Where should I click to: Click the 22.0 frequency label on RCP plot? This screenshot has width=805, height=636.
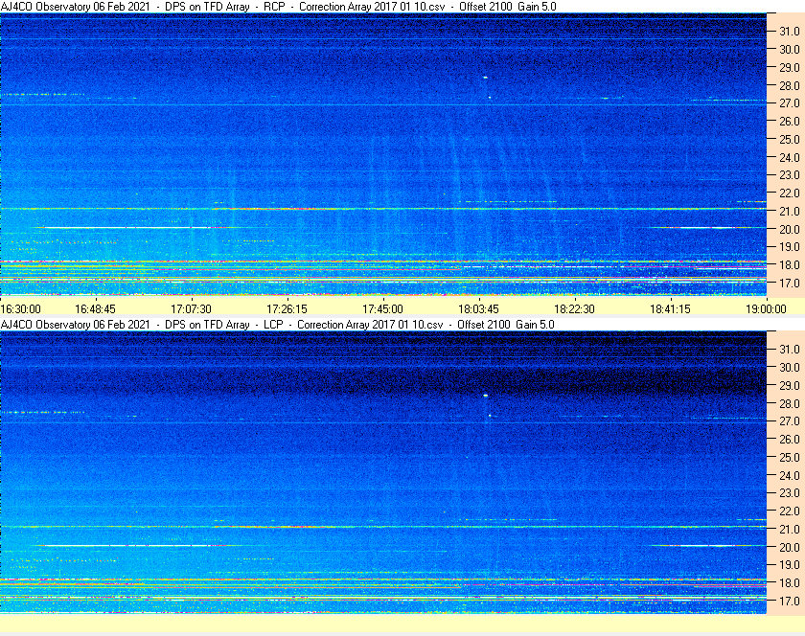point(790,193)
